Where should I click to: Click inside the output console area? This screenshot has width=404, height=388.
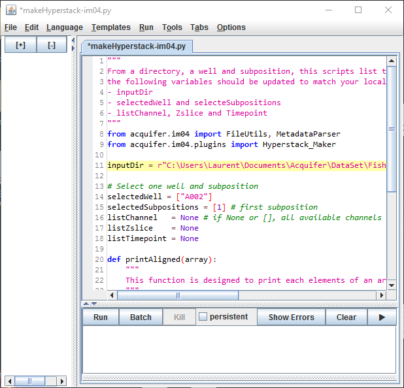pos(239,349)
